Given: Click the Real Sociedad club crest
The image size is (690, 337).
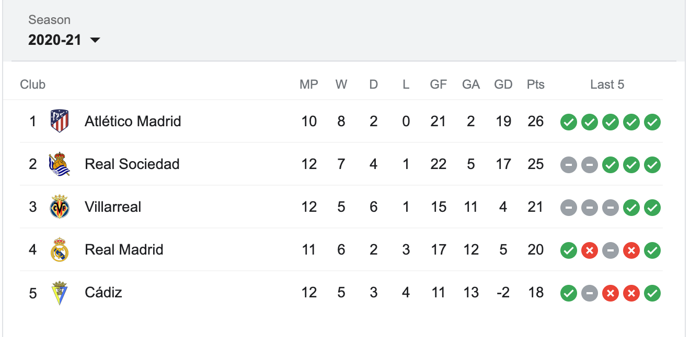Looking at the screenshot, I should click(x=59, y=164).
